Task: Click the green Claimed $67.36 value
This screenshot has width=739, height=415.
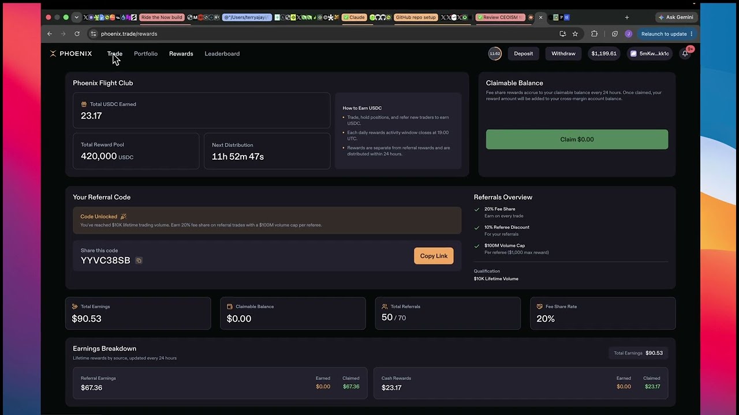Action: [351, 387]
